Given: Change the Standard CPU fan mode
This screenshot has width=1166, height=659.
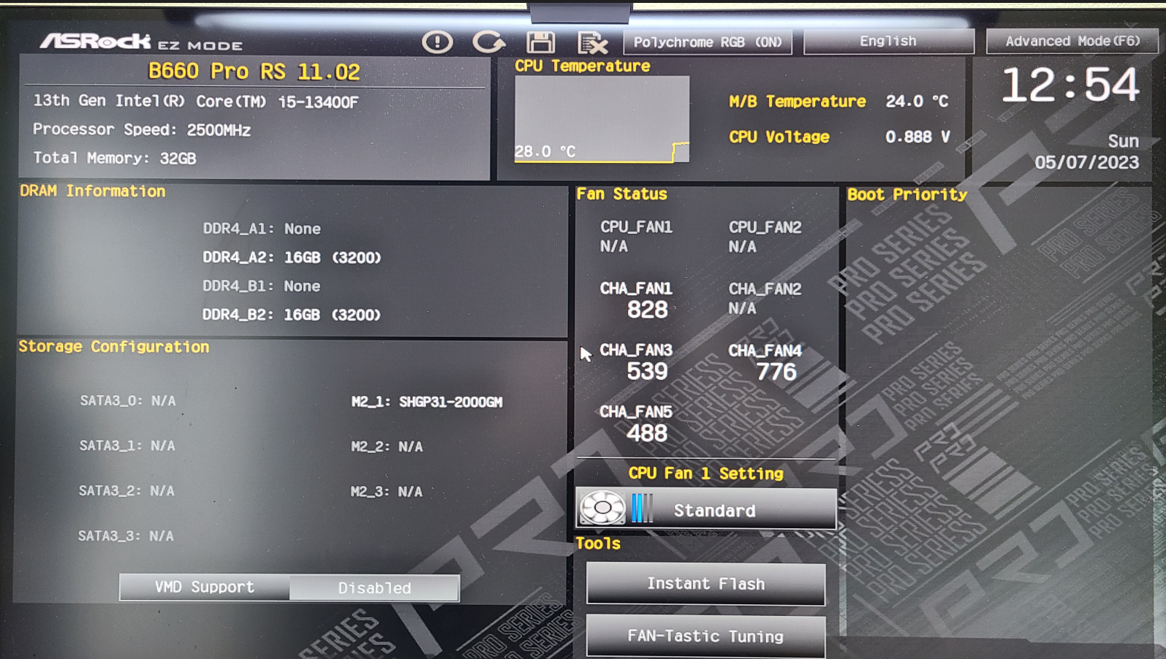Looking at the screenshot, I should pos(706,508).
